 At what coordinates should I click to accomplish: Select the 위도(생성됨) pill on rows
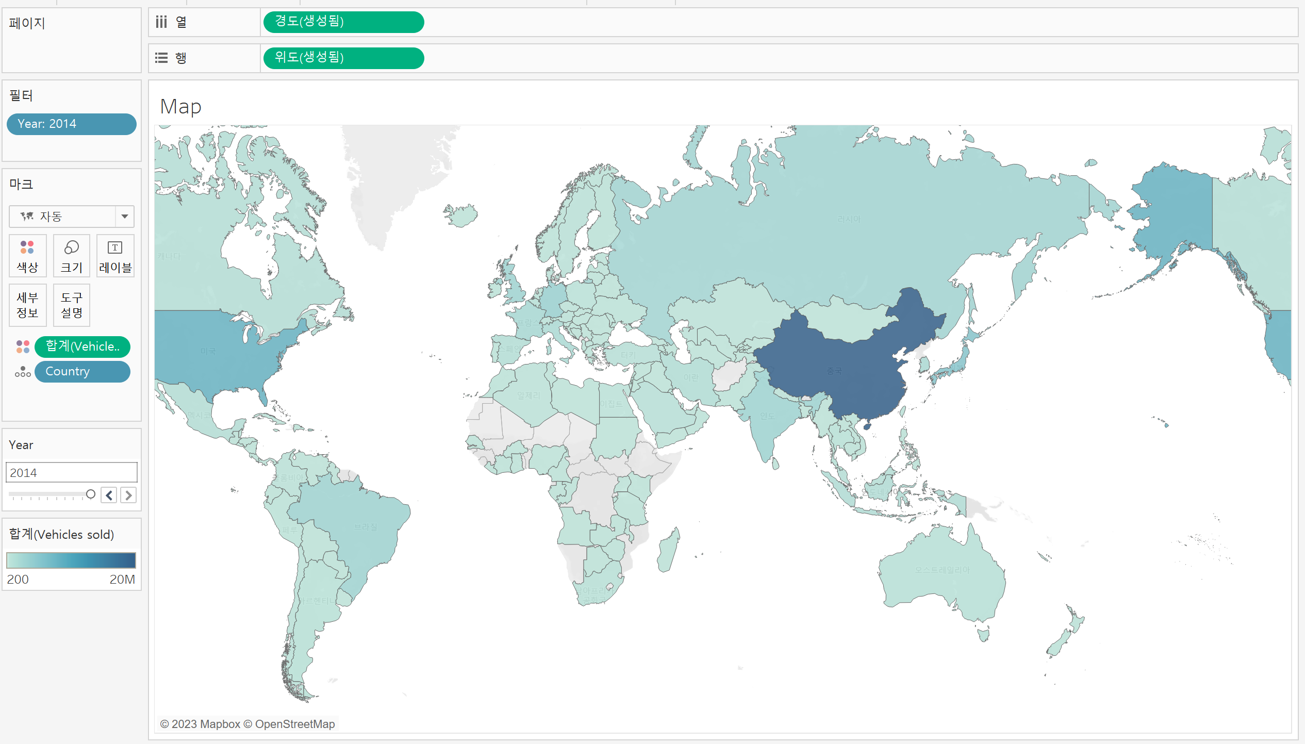tap(343, 58)
